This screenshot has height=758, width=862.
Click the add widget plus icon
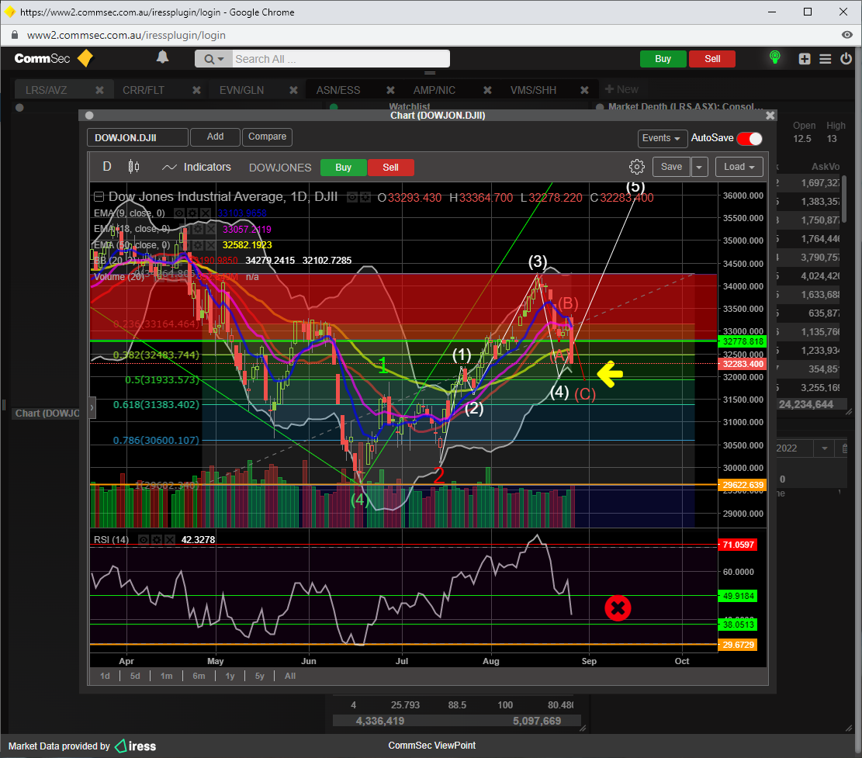[x=805, y=59]
